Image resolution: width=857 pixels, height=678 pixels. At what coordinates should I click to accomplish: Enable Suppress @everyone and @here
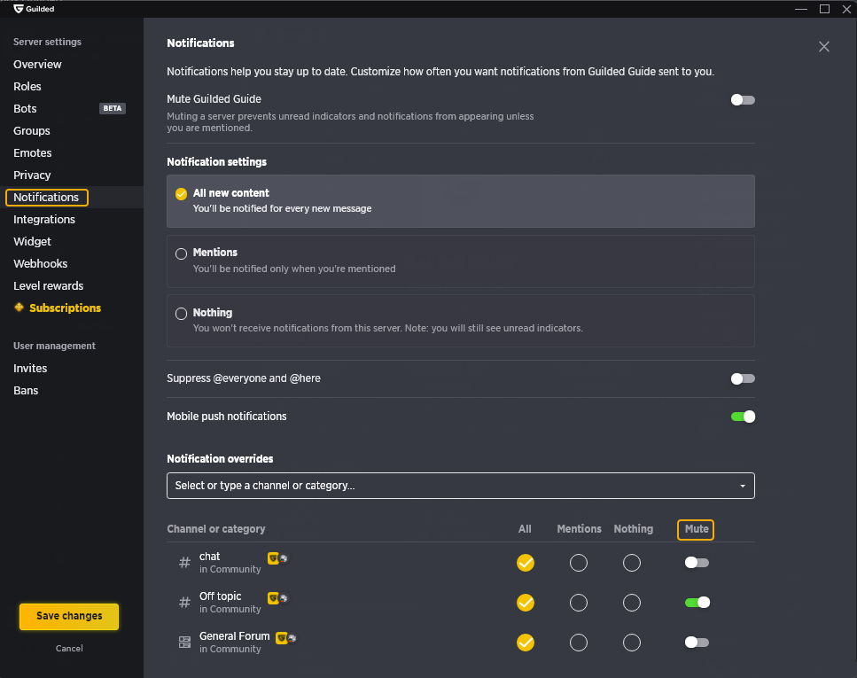tap(743, 378)
